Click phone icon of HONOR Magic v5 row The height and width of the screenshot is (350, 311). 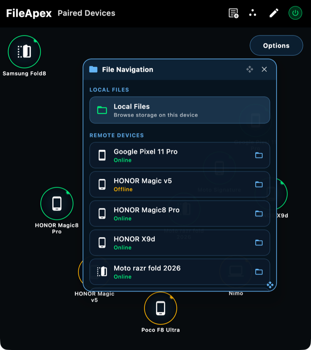click(x=102, y=184)
